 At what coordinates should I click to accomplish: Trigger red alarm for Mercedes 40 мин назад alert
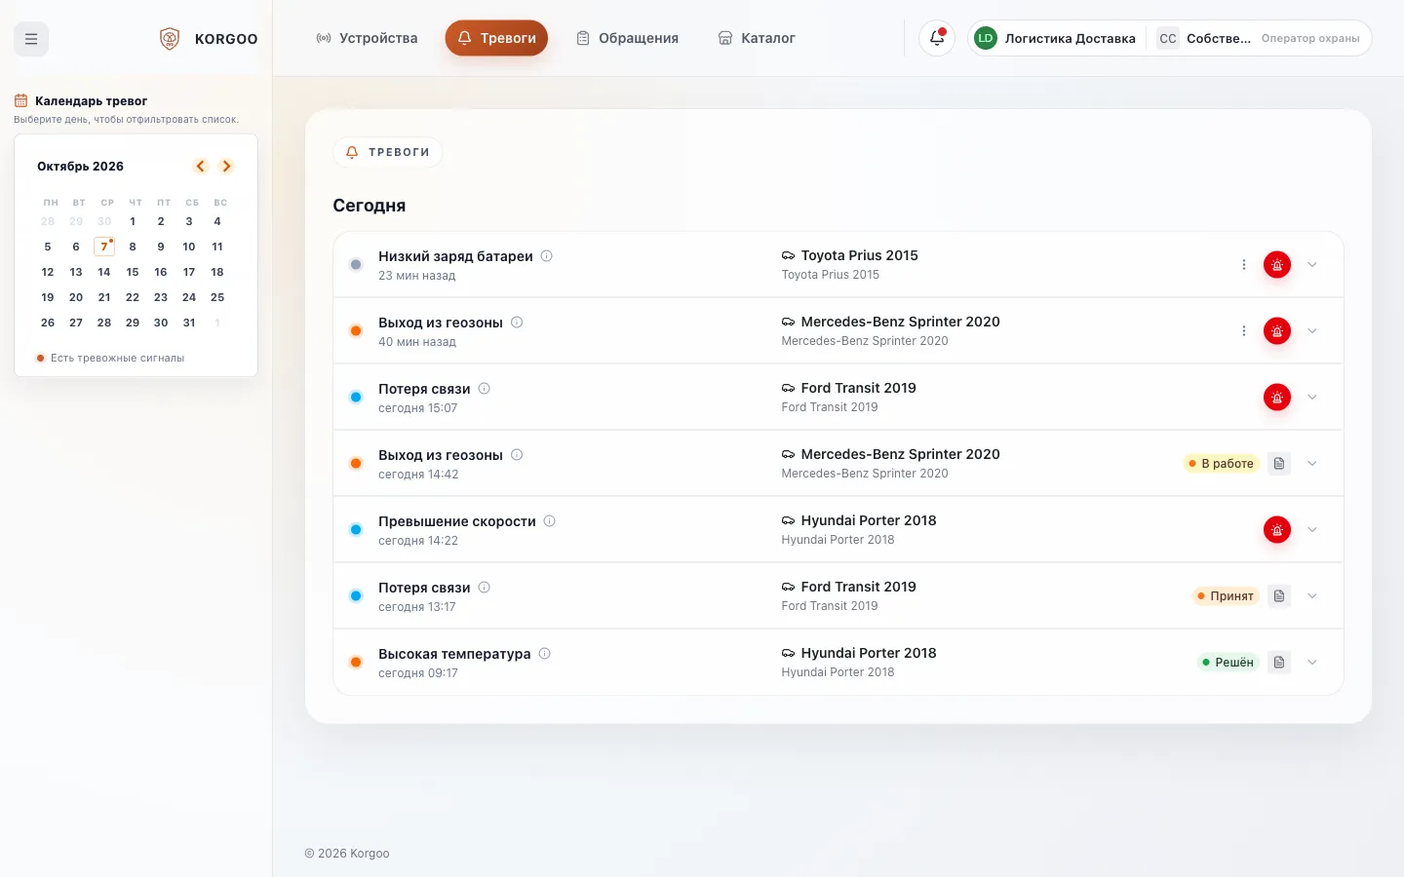1277,331
